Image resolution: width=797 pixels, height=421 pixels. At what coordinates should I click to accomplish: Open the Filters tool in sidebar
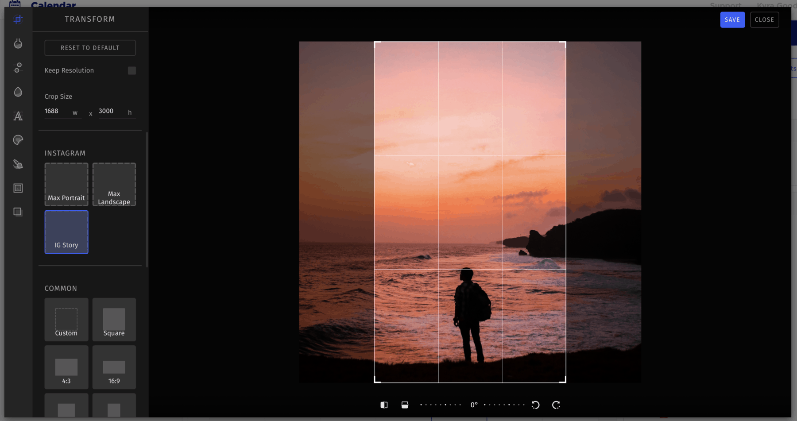18,43
